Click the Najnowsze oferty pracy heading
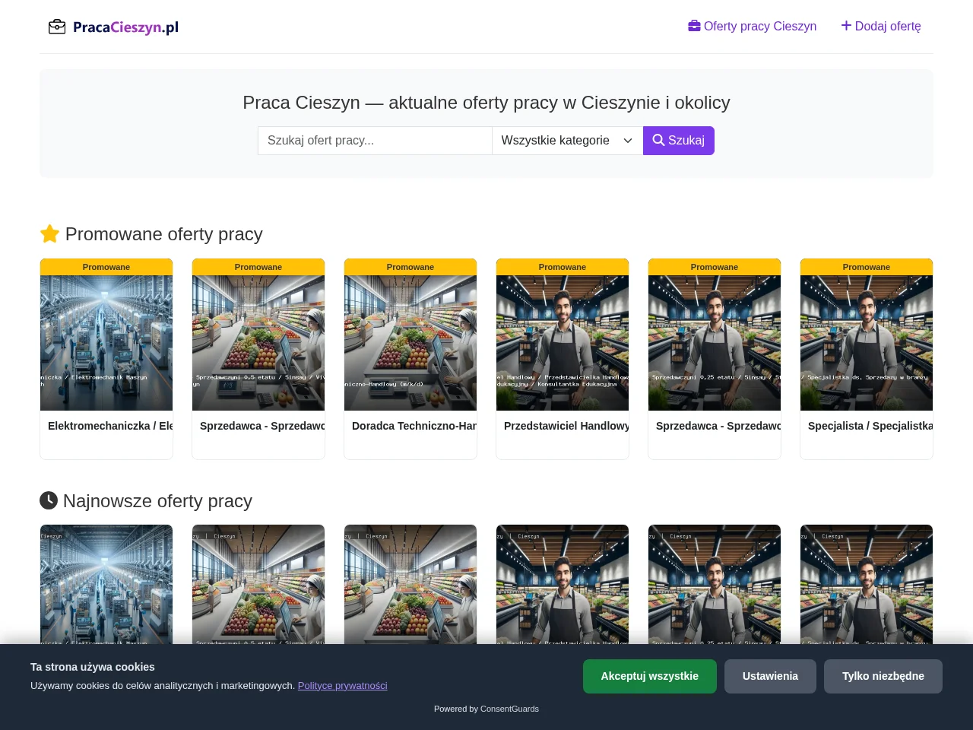This screenshot has height=730, width=973. click(146, 500)
